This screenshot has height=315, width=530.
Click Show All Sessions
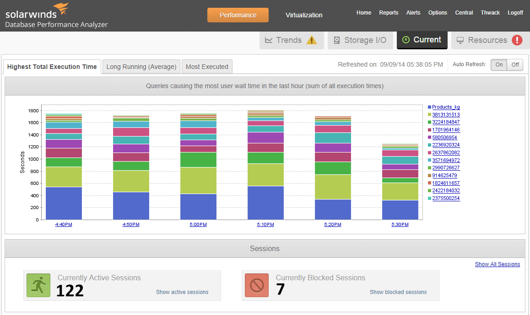[x=497, y=264]
